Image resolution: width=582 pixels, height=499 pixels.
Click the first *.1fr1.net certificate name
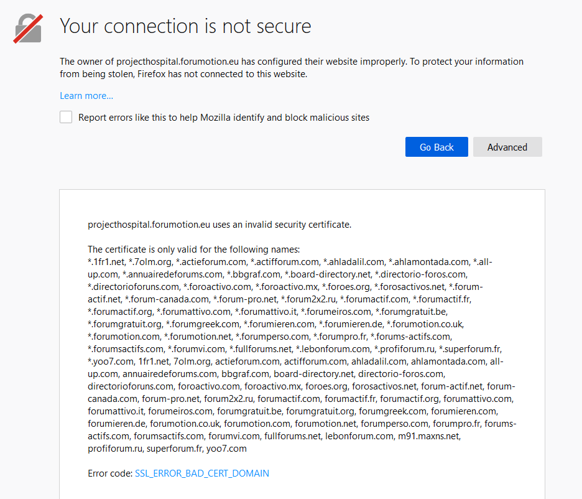(106, 262)
